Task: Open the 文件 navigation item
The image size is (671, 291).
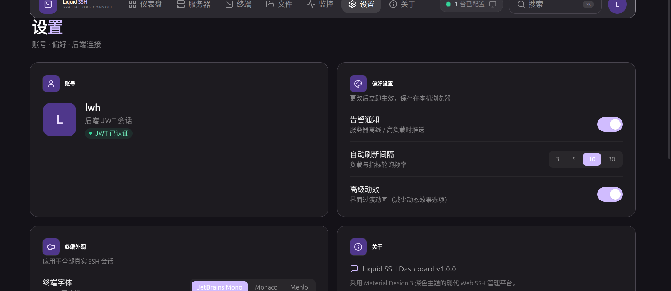Action: 279,5
